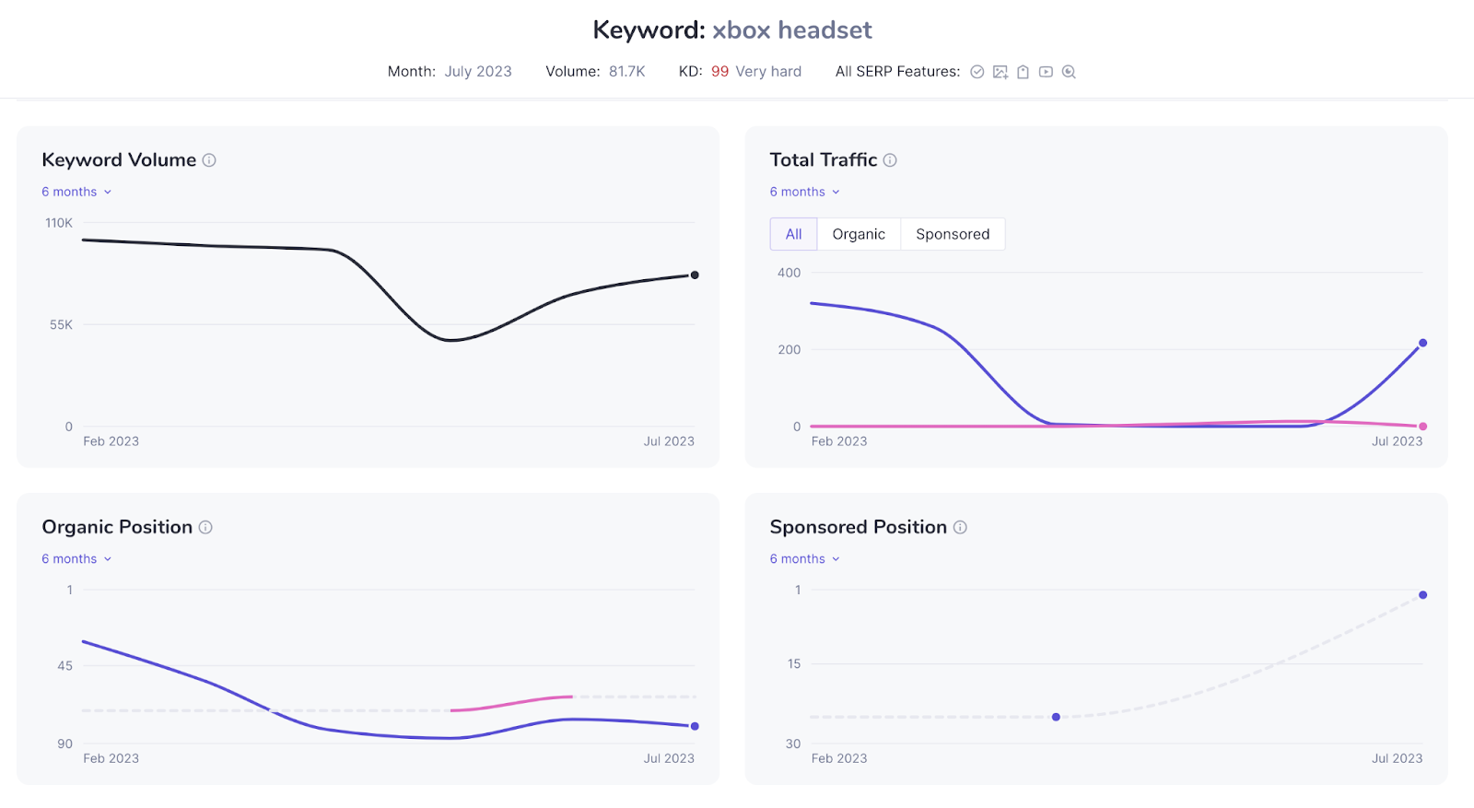Click the magnifier SERP feature icon
The image size is (1474, 808).
tap(1069, 72)
